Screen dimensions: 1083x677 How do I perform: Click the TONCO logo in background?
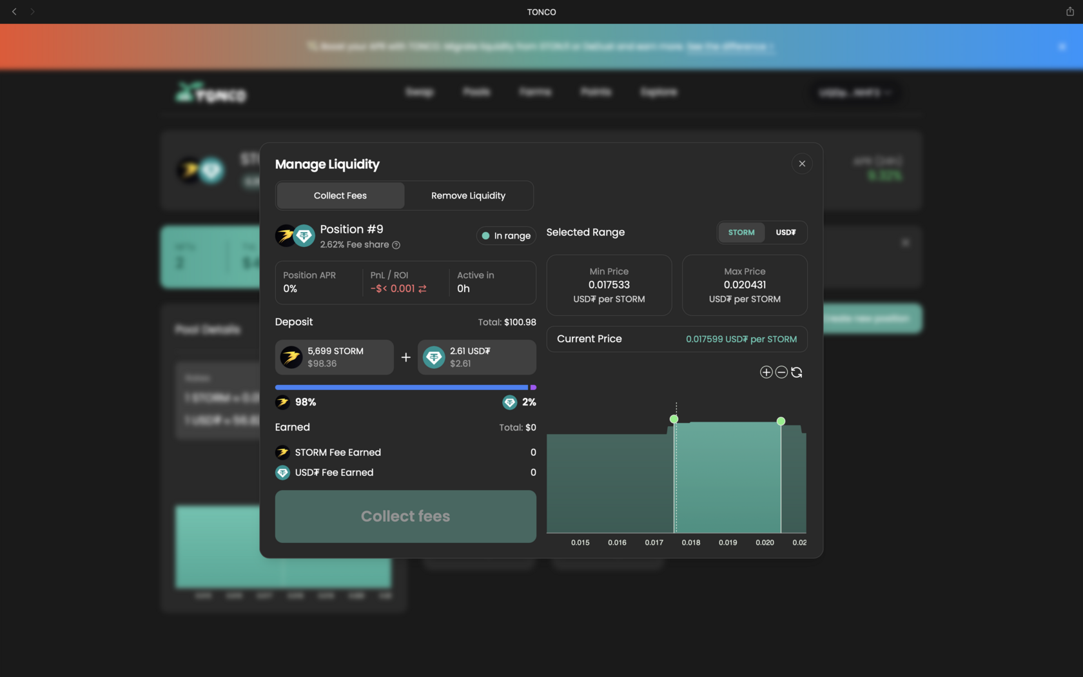pos(211,93)
